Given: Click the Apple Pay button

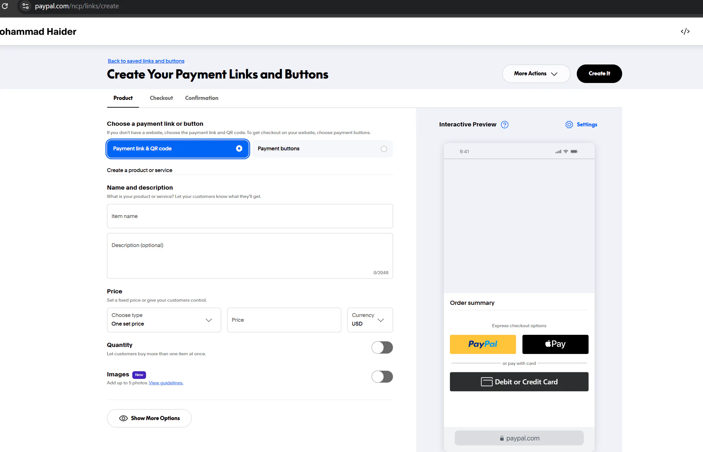Looking at the screenshot, I should pos(555,344).
